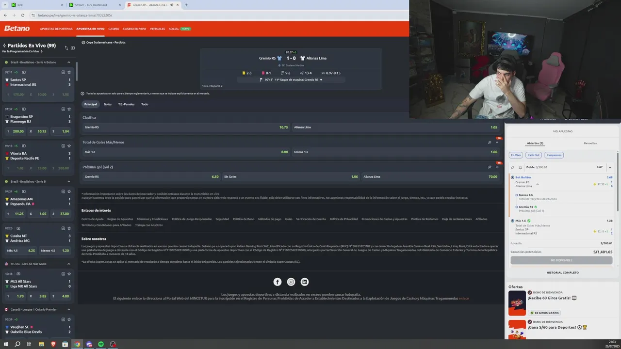Open the 60 Giros Gratis offer card

pyautogui.click(x=562, y=303)
